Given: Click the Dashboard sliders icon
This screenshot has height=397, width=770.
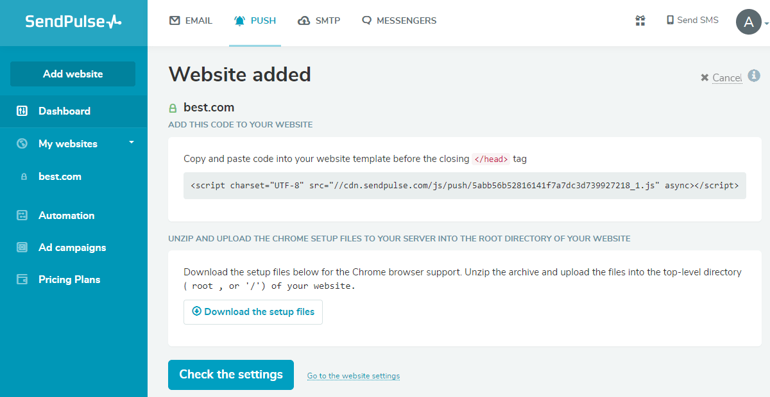Looking at the screenshot, I should point(22,111).
